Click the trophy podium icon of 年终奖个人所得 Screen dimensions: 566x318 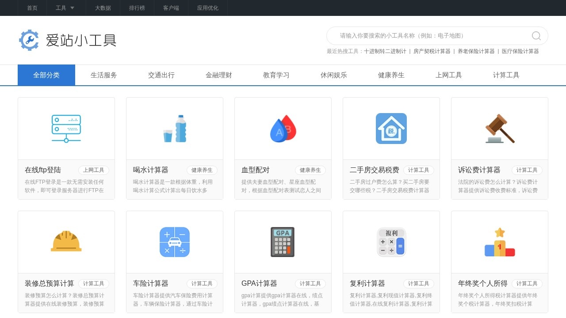[x=500, y=242]
